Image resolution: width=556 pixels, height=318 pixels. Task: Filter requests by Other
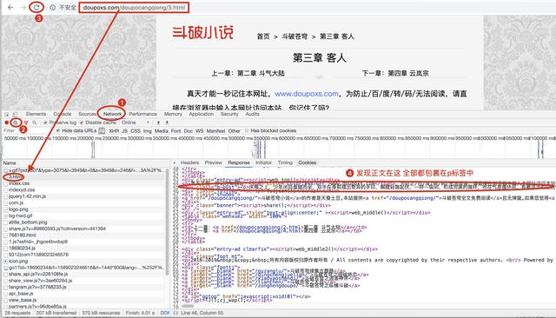click(234, 131)
